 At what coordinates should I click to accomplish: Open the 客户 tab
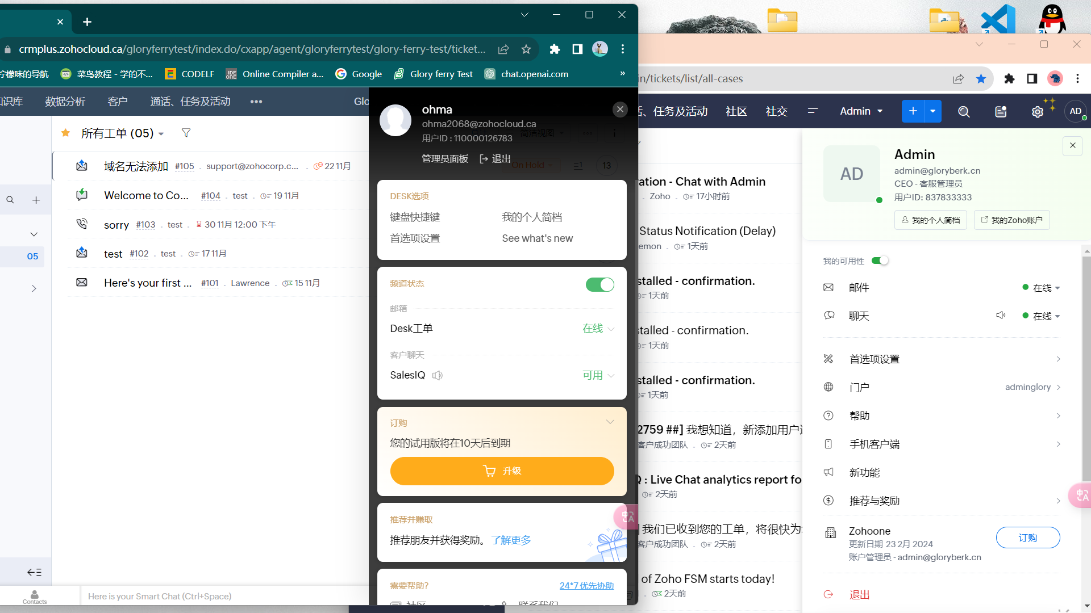118,102
